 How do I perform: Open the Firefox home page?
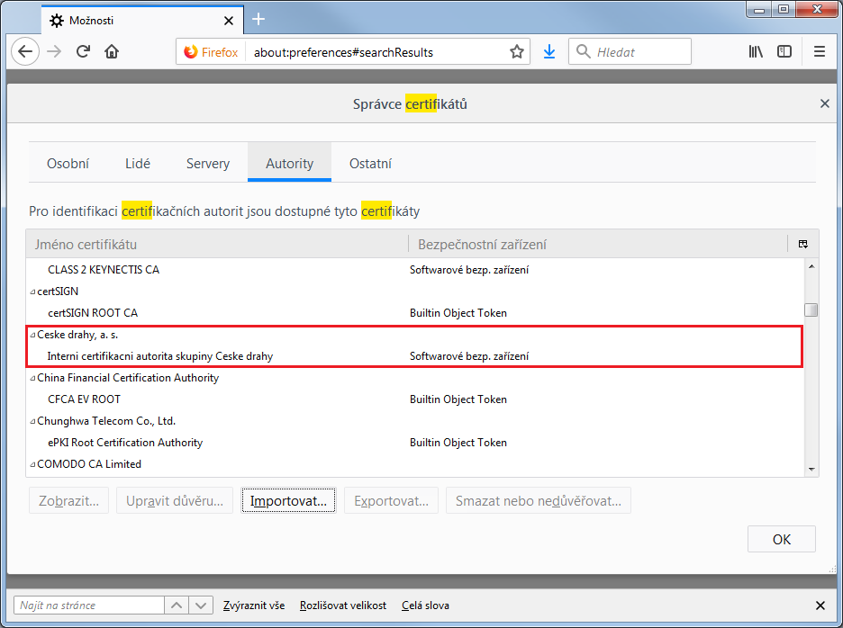(112, 51)
